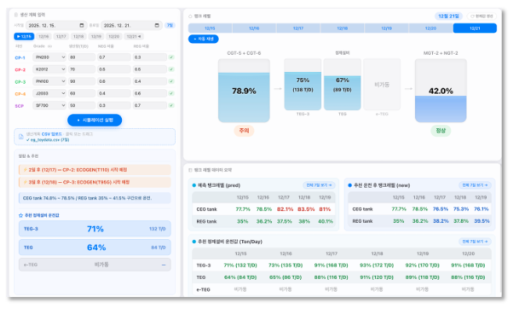Viewport: 515px width, 315px height.
Task: Select the 12/21 day chip in production plan
Action: tap(134, 37)
